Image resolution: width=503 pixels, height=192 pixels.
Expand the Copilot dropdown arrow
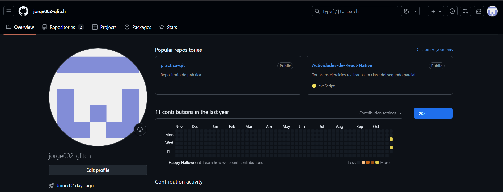click(416, 11)
